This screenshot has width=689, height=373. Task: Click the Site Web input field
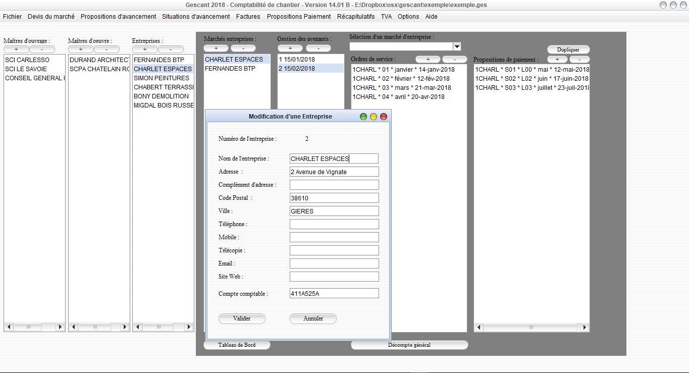pos(334,277)
